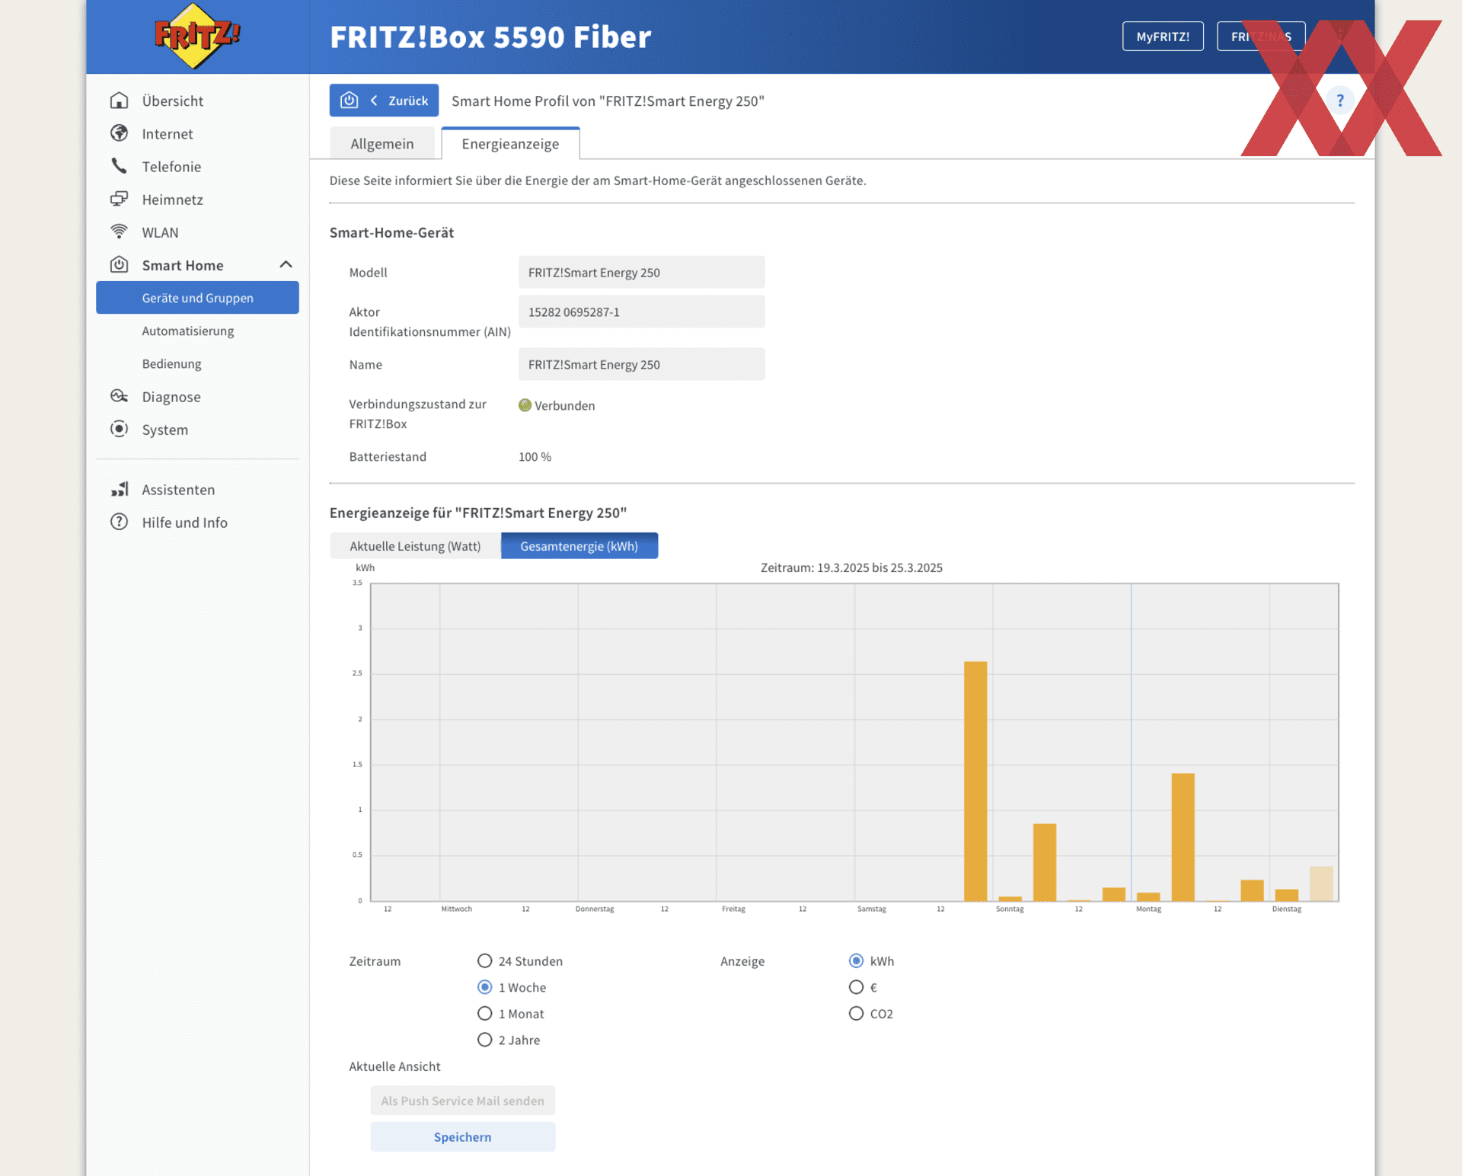The image size is (1462, 1176).
Task: Click the green Verbunden status indicator
Action: pyautogui.click(x=525, y=405)
